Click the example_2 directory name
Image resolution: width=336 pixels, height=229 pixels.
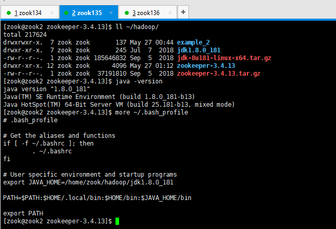pos(193,42)
